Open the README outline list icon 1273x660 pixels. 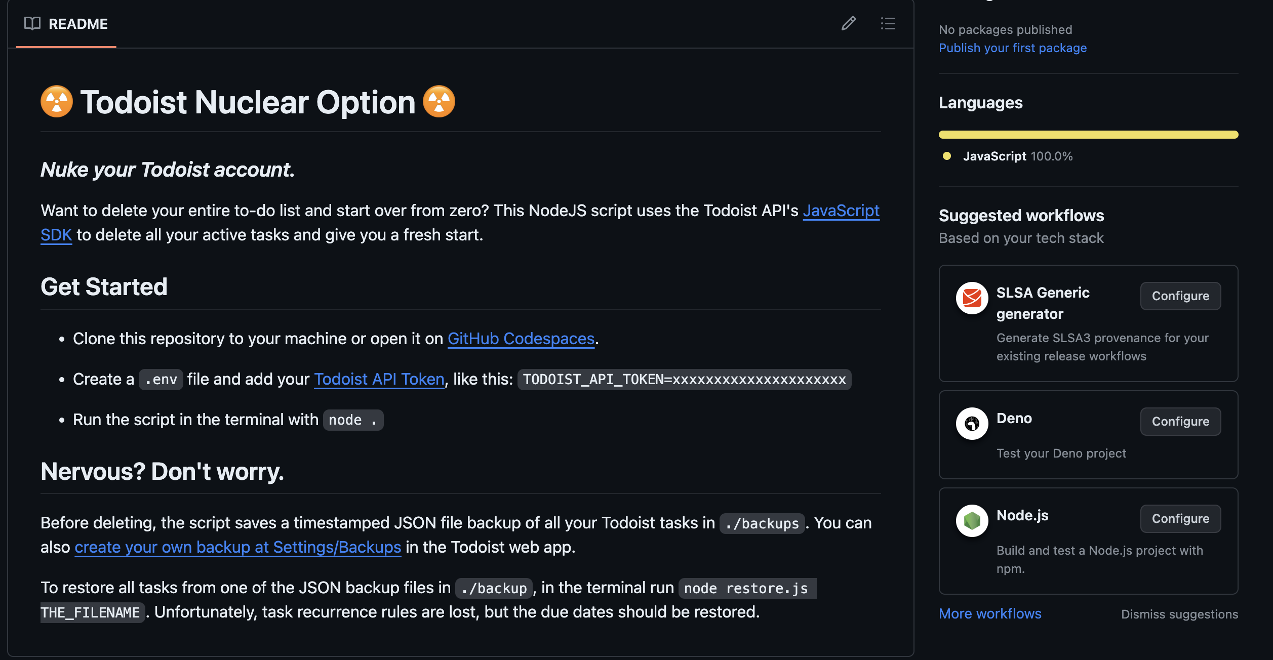(x=889, y=23)
